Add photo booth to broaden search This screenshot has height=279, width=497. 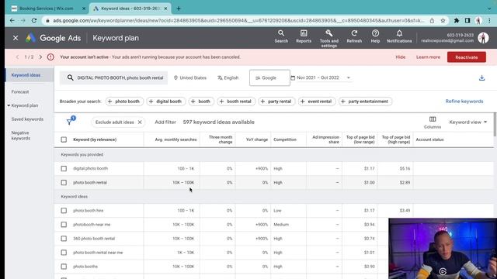click(124, 102)
